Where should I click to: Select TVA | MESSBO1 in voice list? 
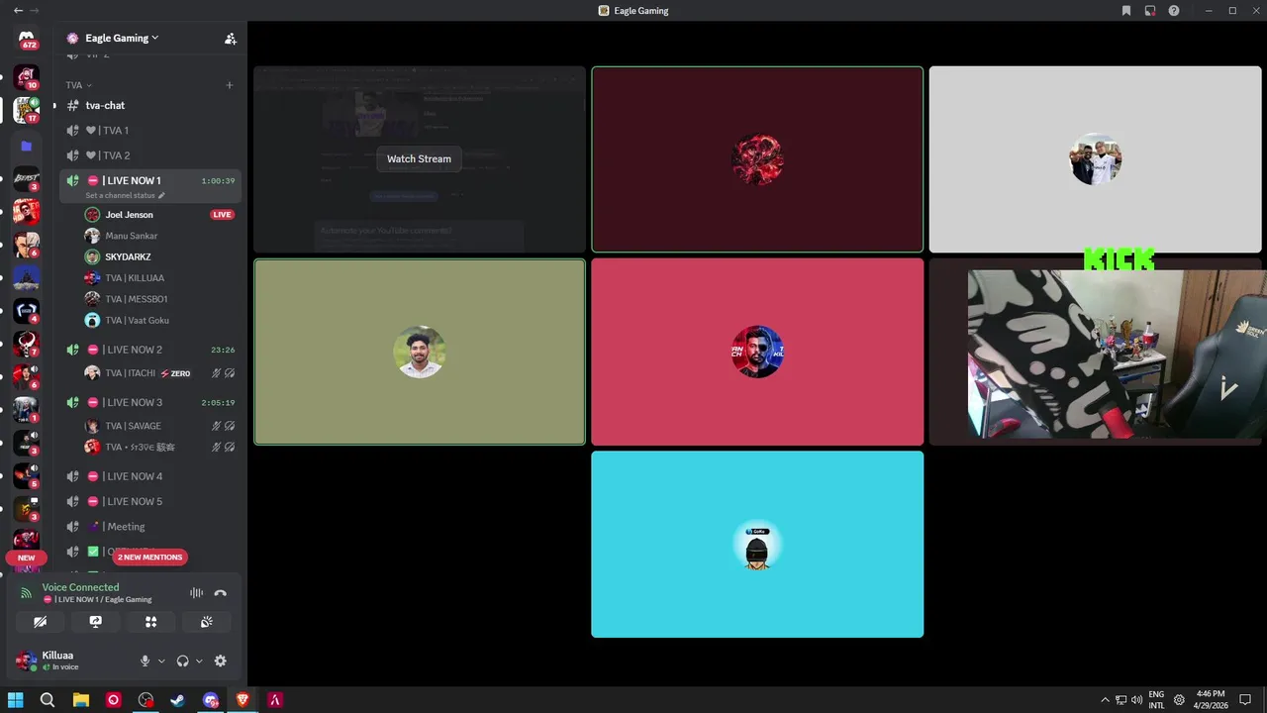(158, 299)
